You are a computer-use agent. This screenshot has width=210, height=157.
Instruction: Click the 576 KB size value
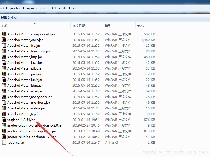[149, 120]
